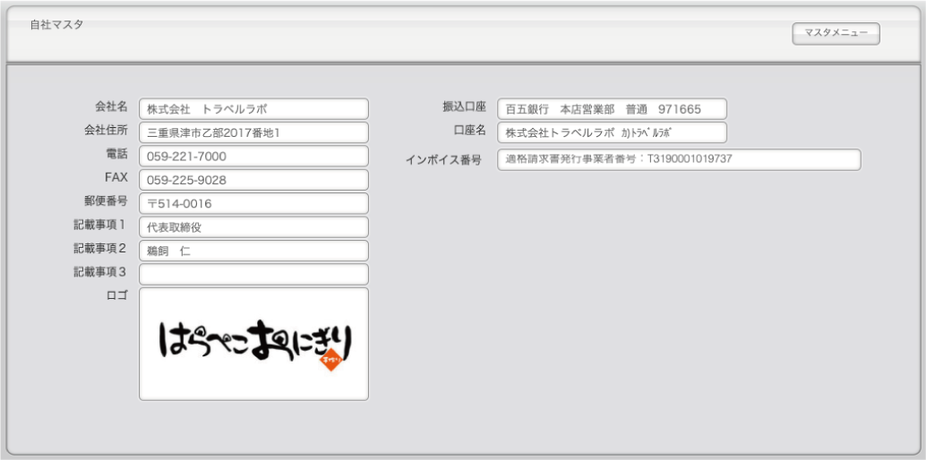The height and width of the screenshot is (460, 926).
Task: Click the ロゴ label text
Action: click(x=116, y=296)
